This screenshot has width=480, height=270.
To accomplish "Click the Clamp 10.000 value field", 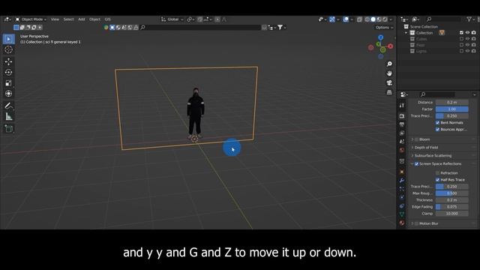I will [451, 214].
